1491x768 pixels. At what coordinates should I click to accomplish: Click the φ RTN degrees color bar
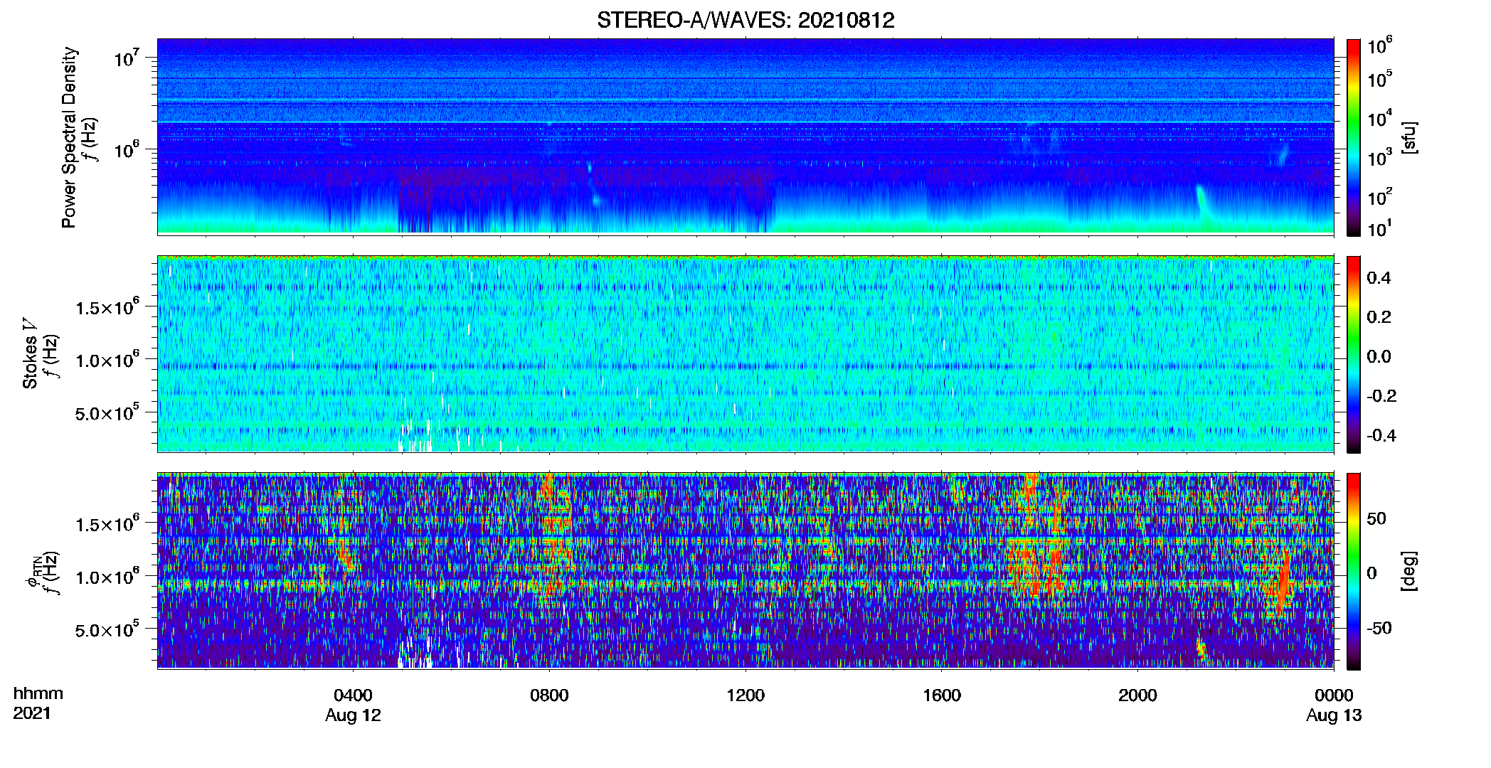1354,571
